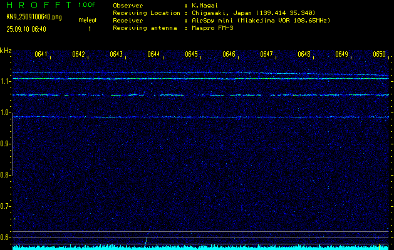Viewport: 394px width, 250px height.
Task: Click the 0648 time axis label
Action: coord(304,54)
